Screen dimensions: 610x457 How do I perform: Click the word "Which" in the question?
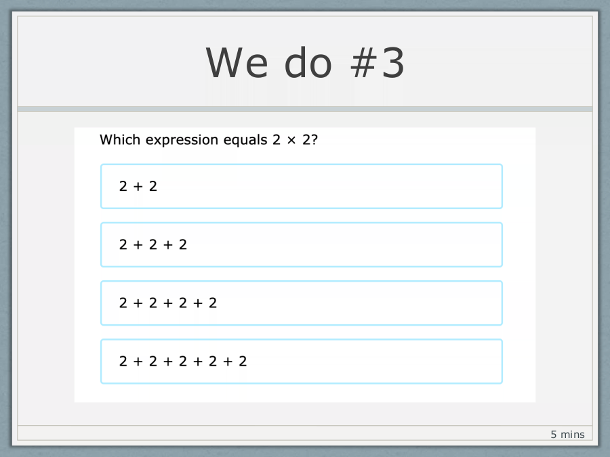point(120,139)
